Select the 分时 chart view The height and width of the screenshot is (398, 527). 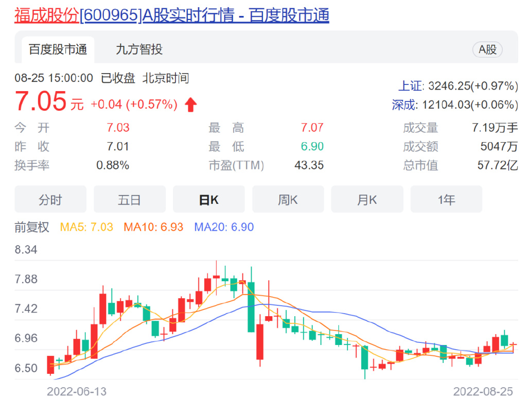click(50, 199)
